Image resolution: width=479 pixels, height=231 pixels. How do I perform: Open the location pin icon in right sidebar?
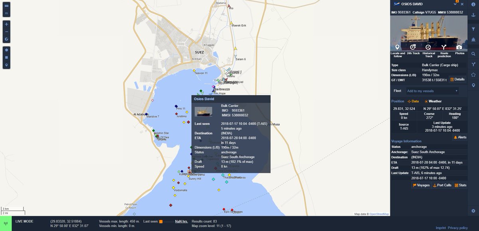tap(473, 85)
